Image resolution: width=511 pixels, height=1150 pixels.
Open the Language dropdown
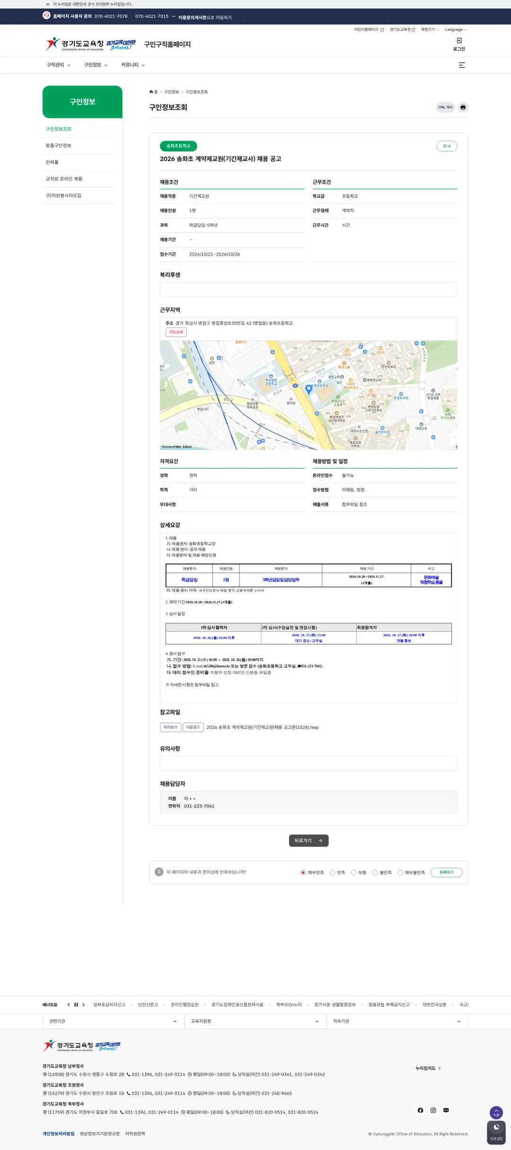[456, 30]
